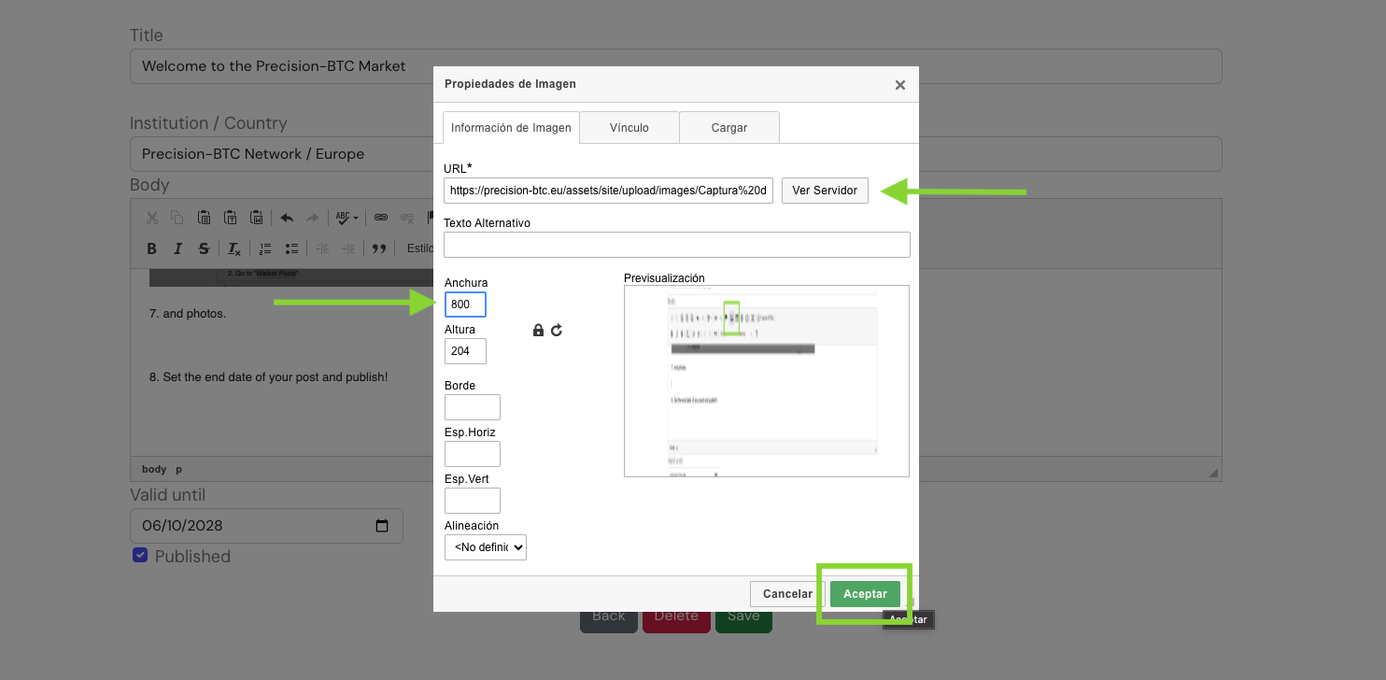Click the Italic formatting icon
This screenshot has height=680, width=1386.
(x=177, y=248)
